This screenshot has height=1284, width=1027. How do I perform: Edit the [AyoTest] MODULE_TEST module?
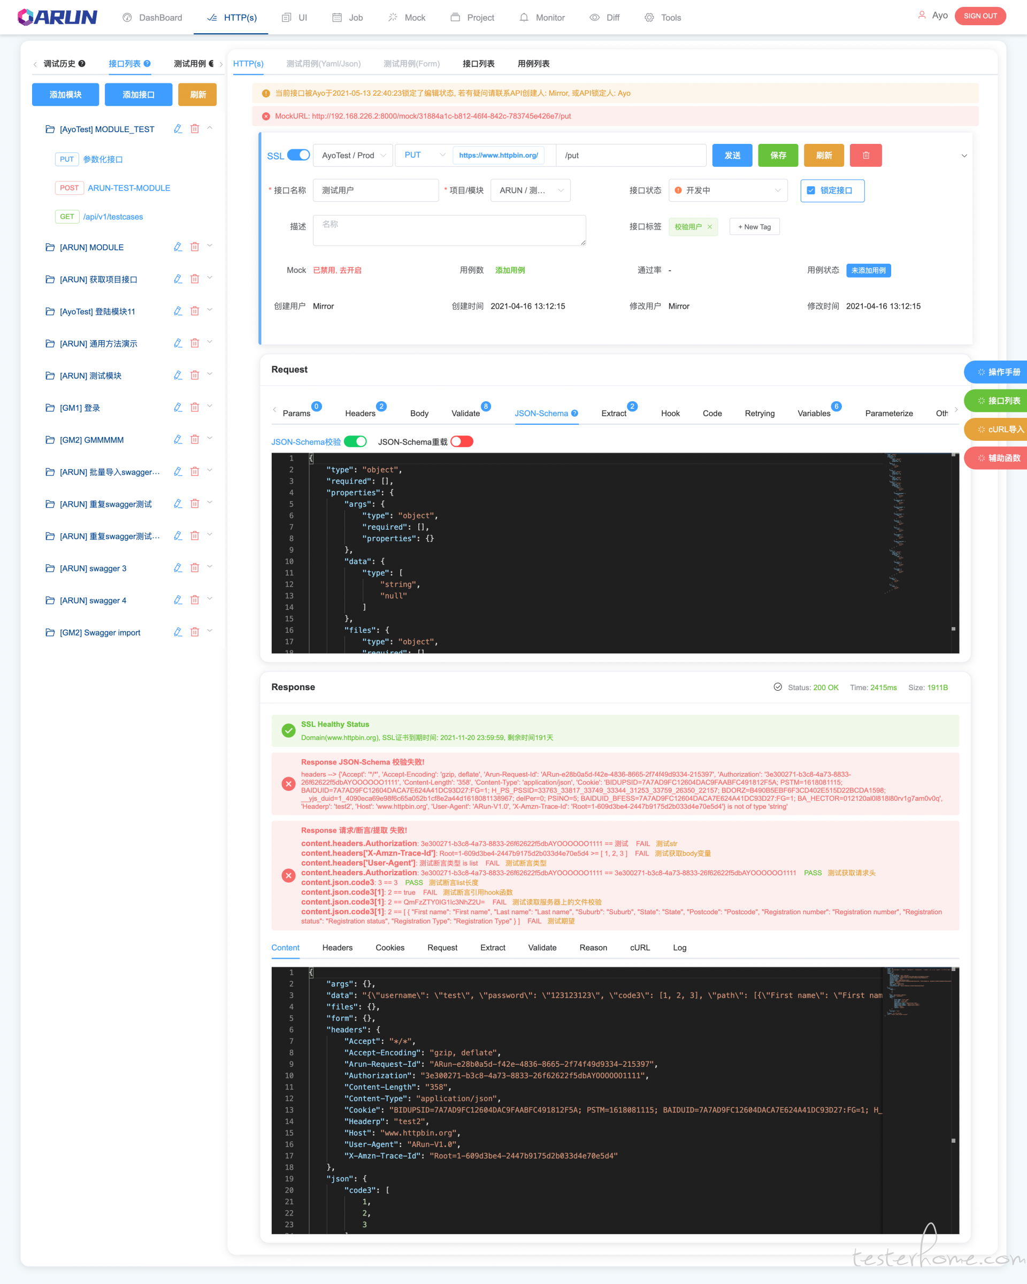point(178,128)
